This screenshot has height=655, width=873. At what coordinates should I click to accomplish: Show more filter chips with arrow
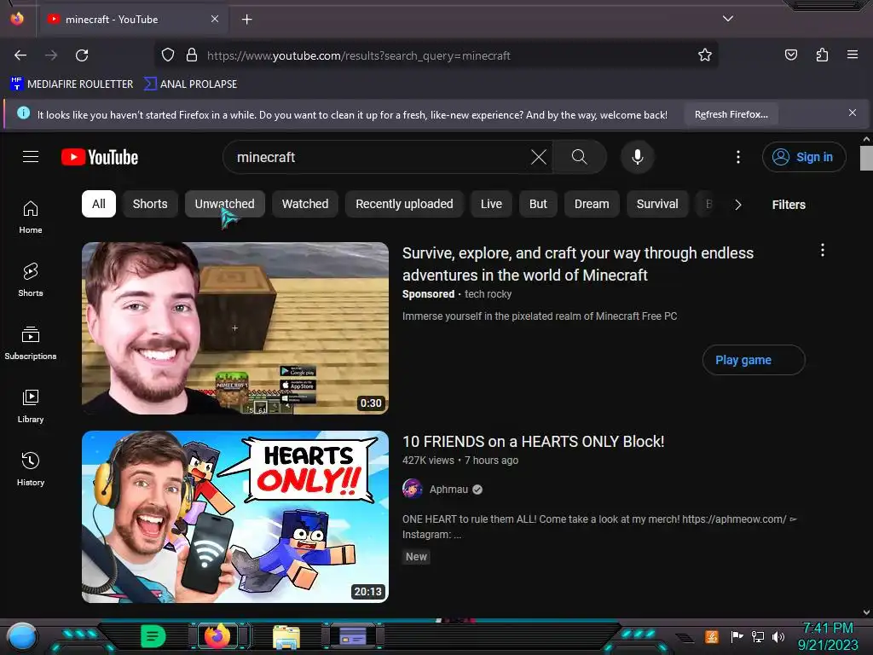click(x=737, y=205)
